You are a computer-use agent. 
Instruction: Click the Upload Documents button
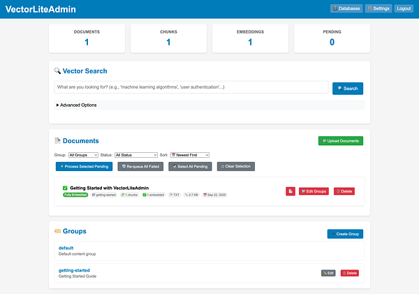pyautogui.click(x=341, y=141)
